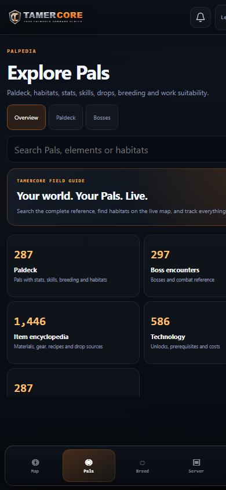Viewport: 226px width, 490px height.
Task: Click the TamerCore Field Guide banner
Action: (x=116, y=197)
